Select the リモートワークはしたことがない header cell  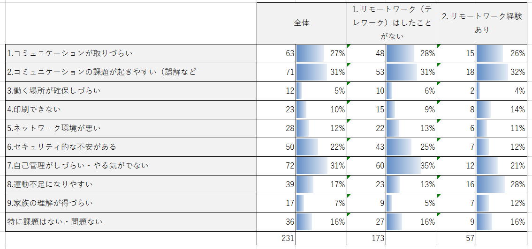pos(392,23)
